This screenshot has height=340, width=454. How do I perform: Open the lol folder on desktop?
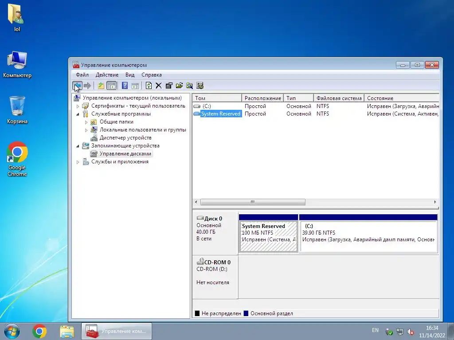(16, 17)
